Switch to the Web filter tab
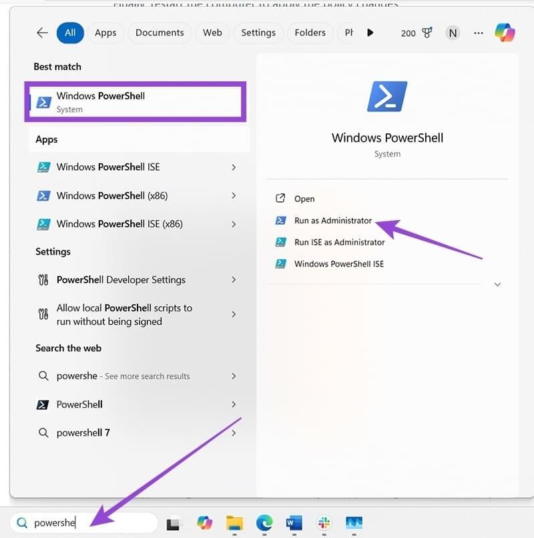 pos(212,33)
